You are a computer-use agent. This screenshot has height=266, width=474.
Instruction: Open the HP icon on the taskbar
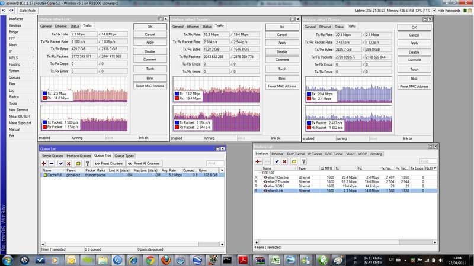24,260
